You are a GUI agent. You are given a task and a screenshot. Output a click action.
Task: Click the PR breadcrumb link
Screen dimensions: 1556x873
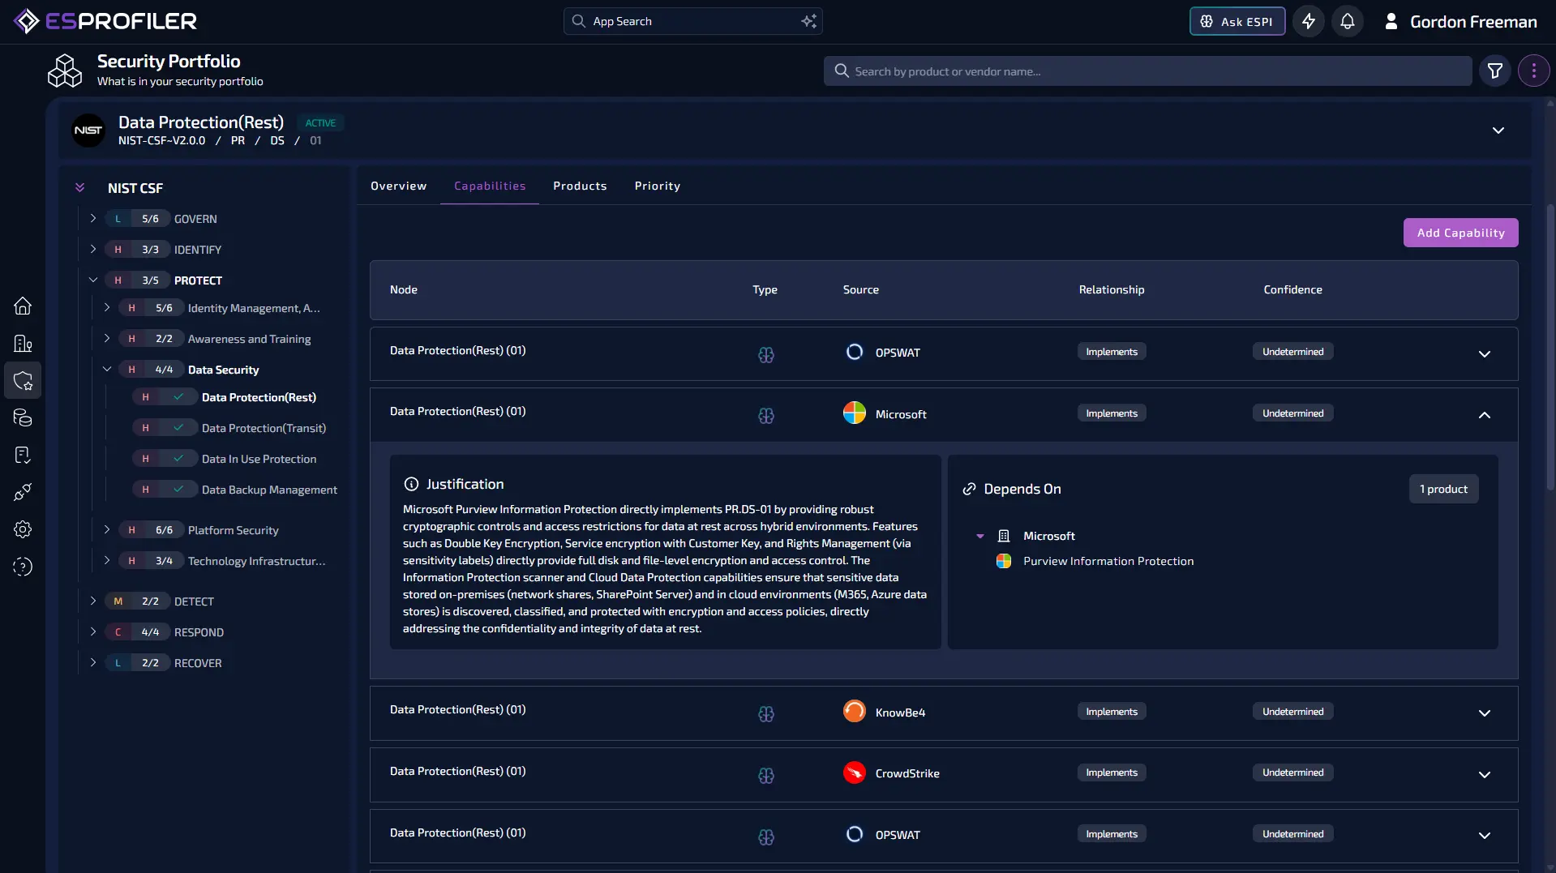(238, 140)
